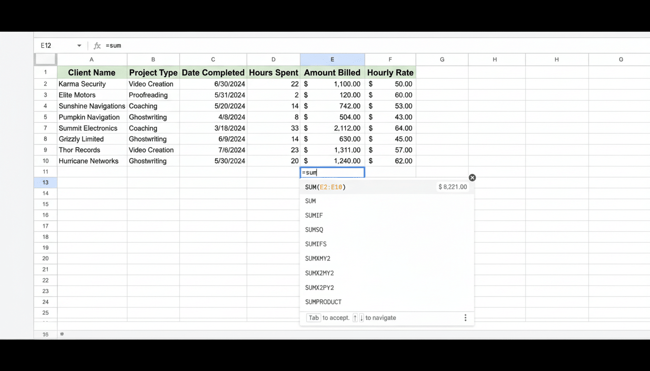Screen dimensions: 650x371
Task: Click the Hourly Rate column title cell
Action: 390,72
